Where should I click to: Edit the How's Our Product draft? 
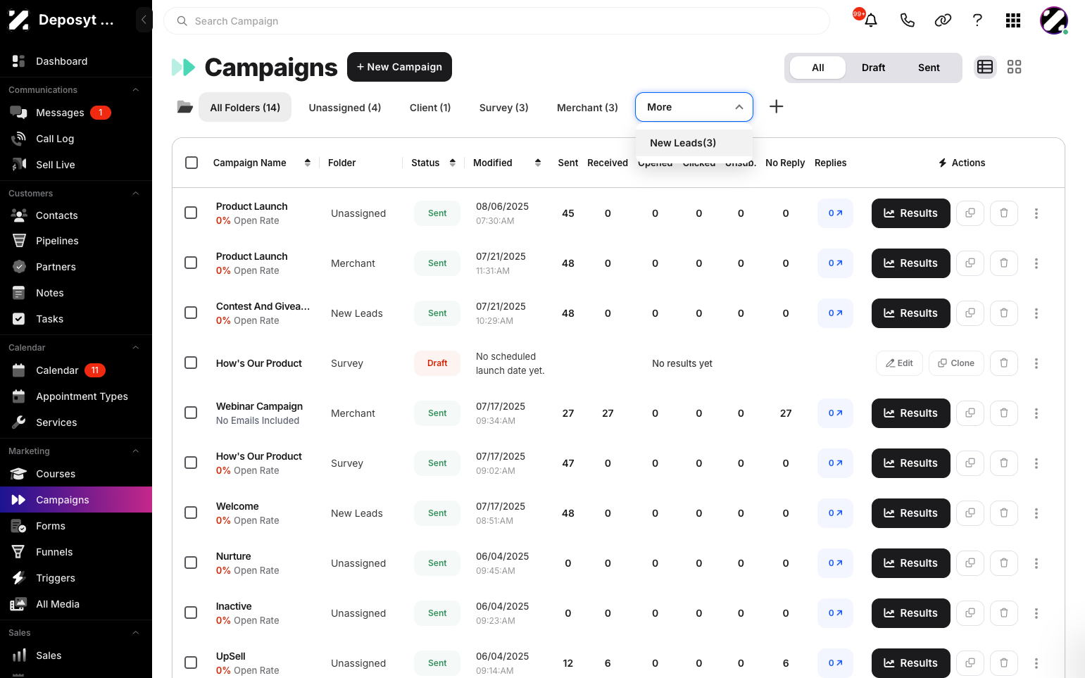click(899, 363)
